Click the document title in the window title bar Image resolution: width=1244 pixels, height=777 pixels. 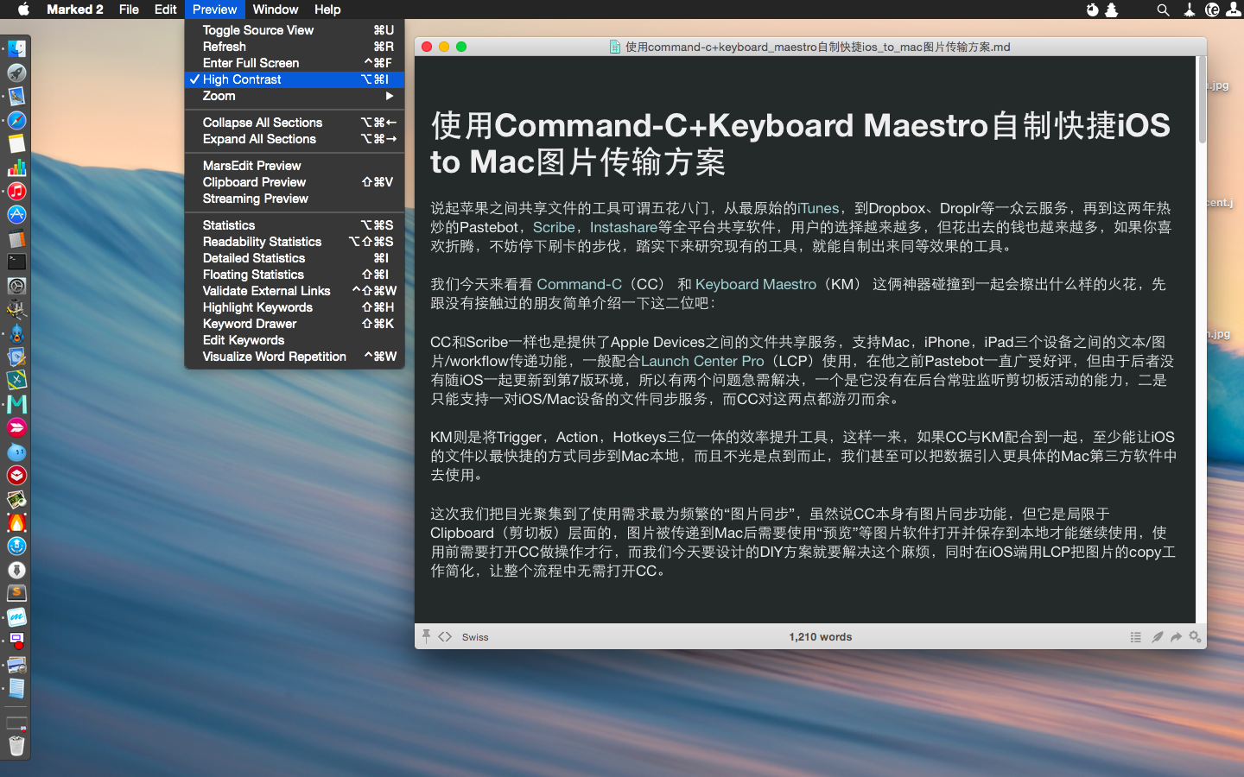[817, 47]
